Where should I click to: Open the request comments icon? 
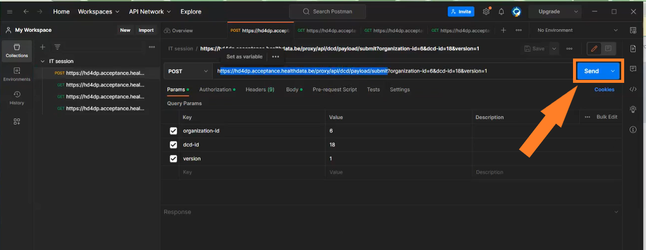pos(633,68)
